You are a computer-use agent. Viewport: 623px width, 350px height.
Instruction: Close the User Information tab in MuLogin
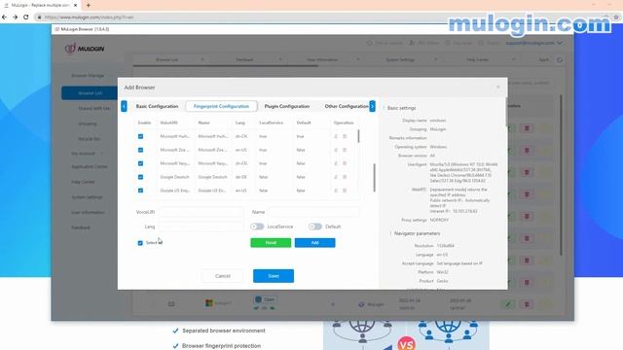pyautogui.click(x=357, y=60)
